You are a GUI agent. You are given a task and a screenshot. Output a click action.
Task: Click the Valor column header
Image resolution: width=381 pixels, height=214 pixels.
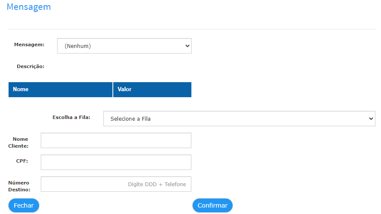[152, 89]
